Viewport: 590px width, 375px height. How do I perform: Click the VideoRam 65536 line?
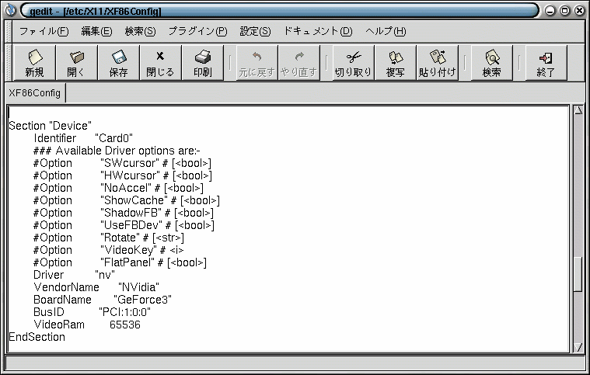coord(87,325)
